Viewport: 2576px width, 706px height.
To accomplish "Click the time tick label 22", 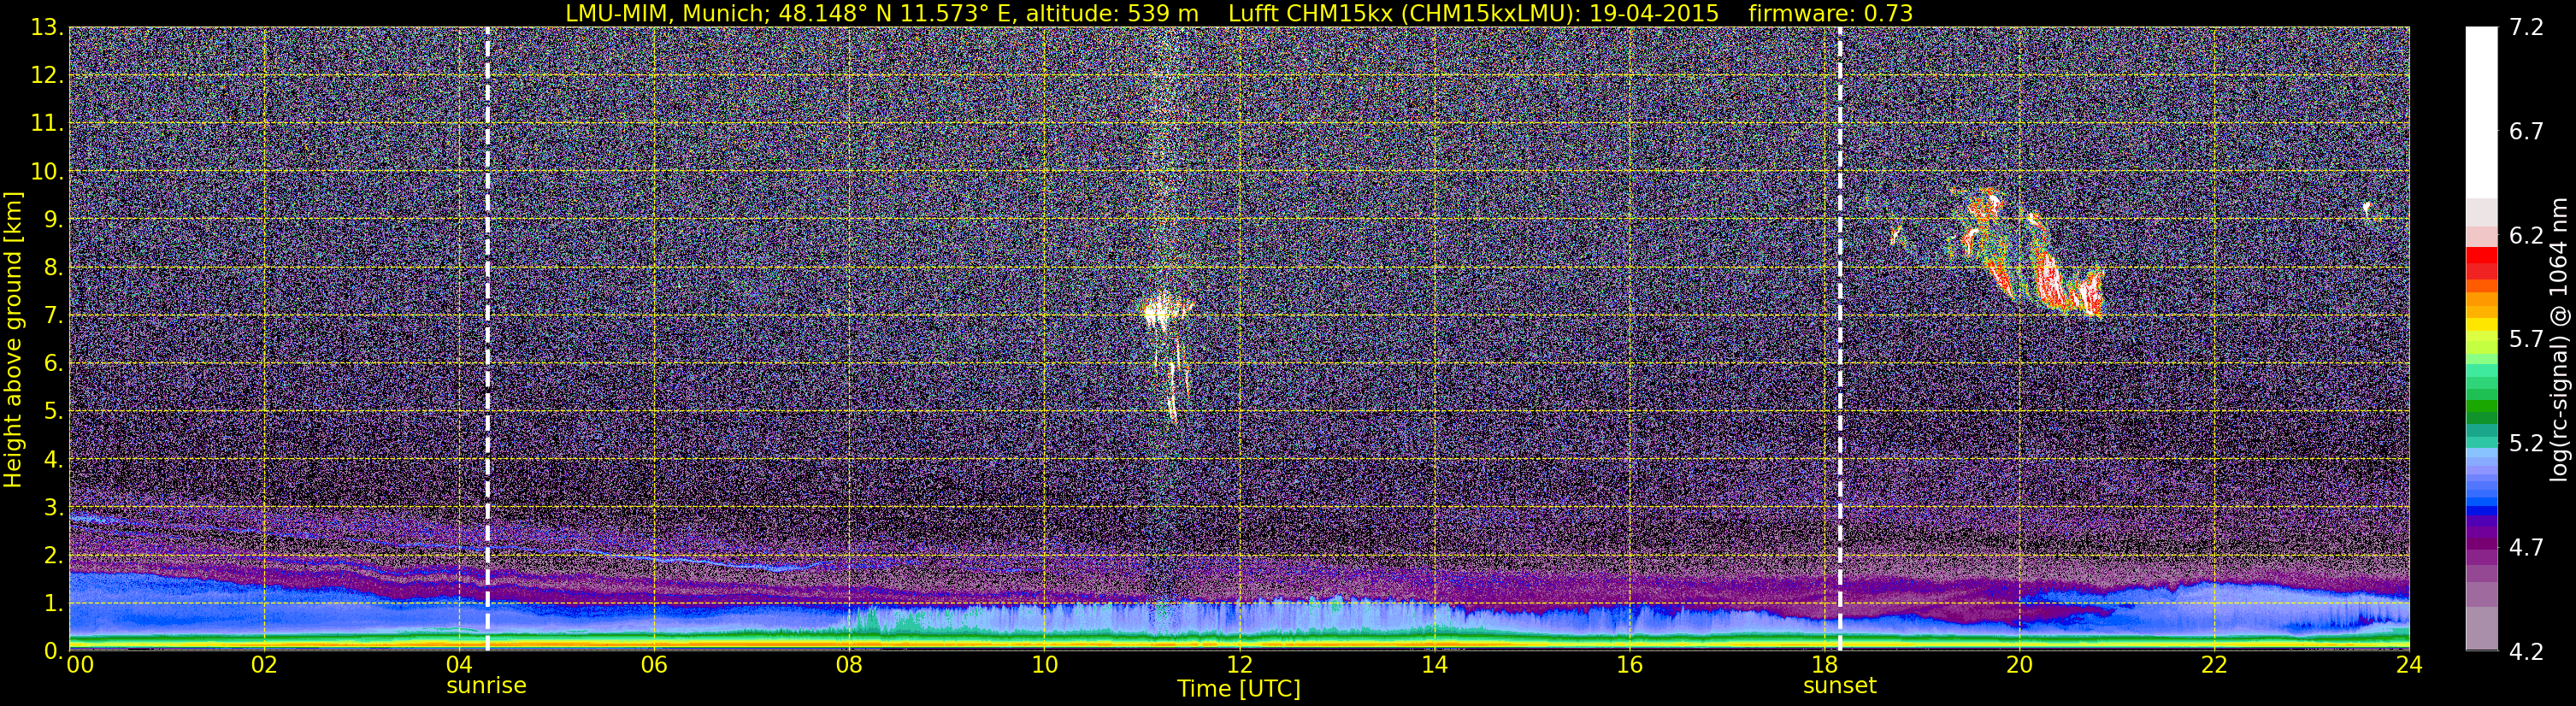I will (x=2214, y=665).
